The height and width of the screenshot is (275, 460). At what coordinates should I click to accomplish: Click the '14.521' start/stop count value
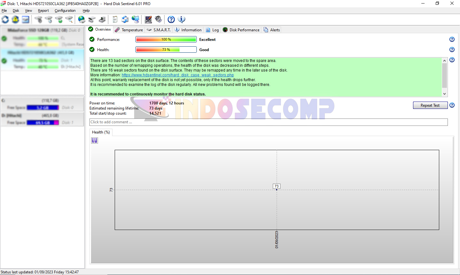click(x=155, y=113)
